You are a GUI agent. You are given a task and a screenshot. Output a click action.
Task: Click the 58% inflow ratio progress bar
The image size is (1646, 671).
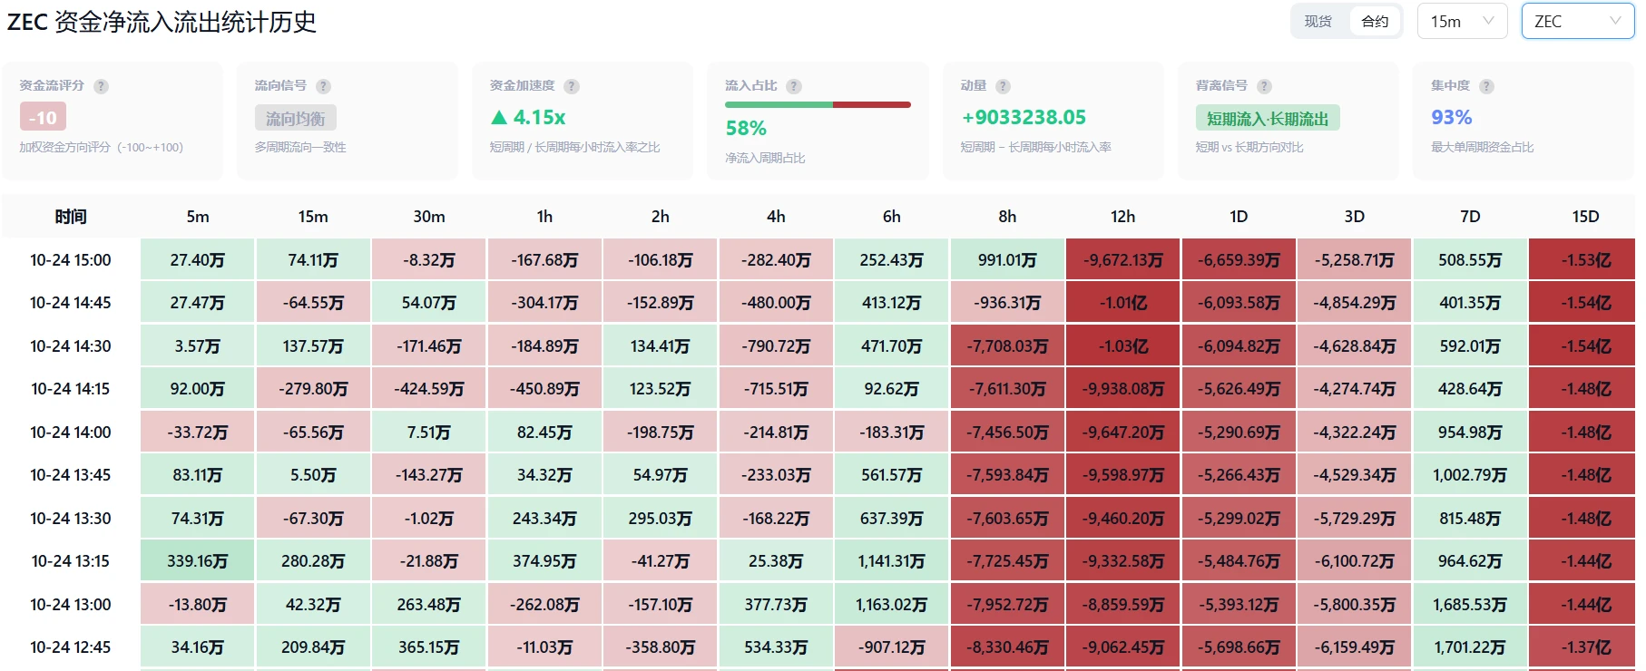tap(818, 105)
